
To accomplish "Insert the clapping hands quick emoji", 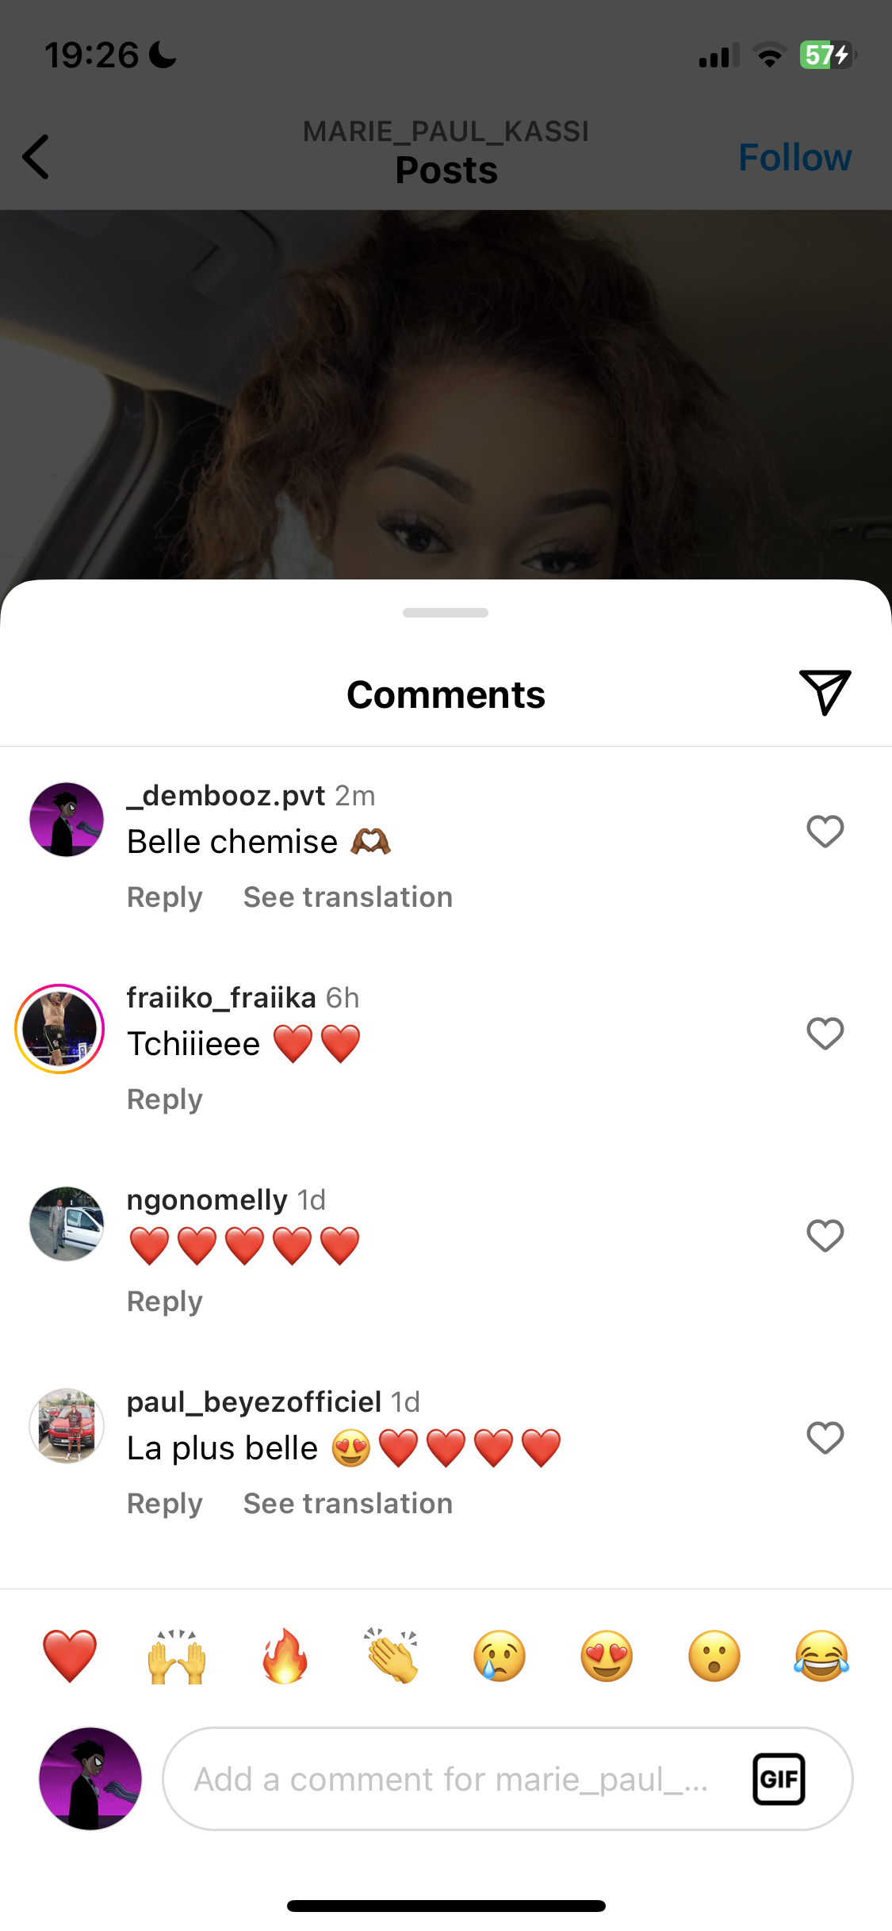I will (392, 1656).
